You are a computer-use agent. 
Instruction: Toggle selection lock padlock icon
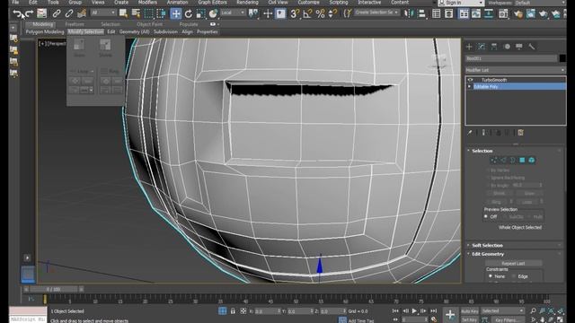pos(233,311)
